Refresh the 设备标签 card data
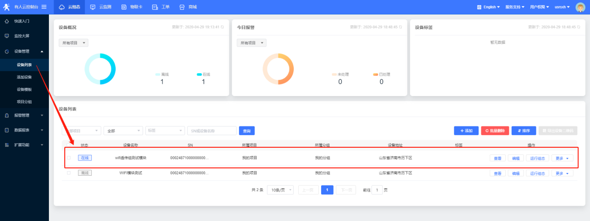 [578, 27]
